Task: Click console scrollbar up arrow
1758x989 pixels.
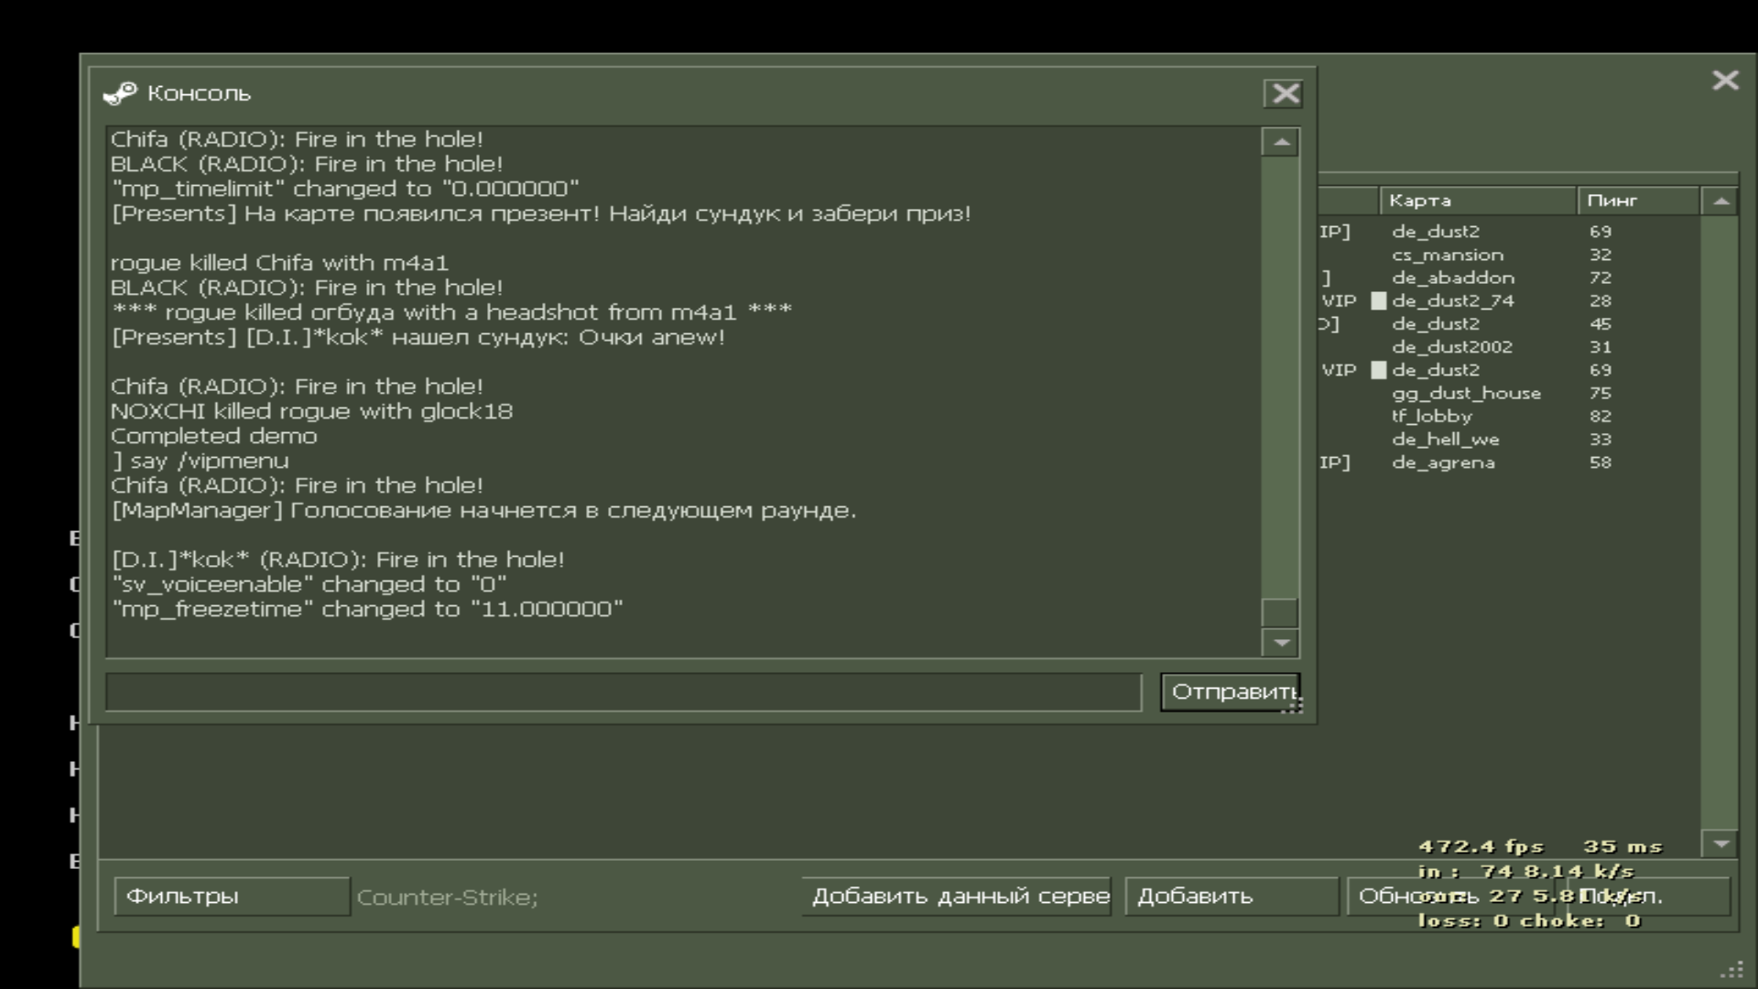Action: click(x=1280, y=143)
